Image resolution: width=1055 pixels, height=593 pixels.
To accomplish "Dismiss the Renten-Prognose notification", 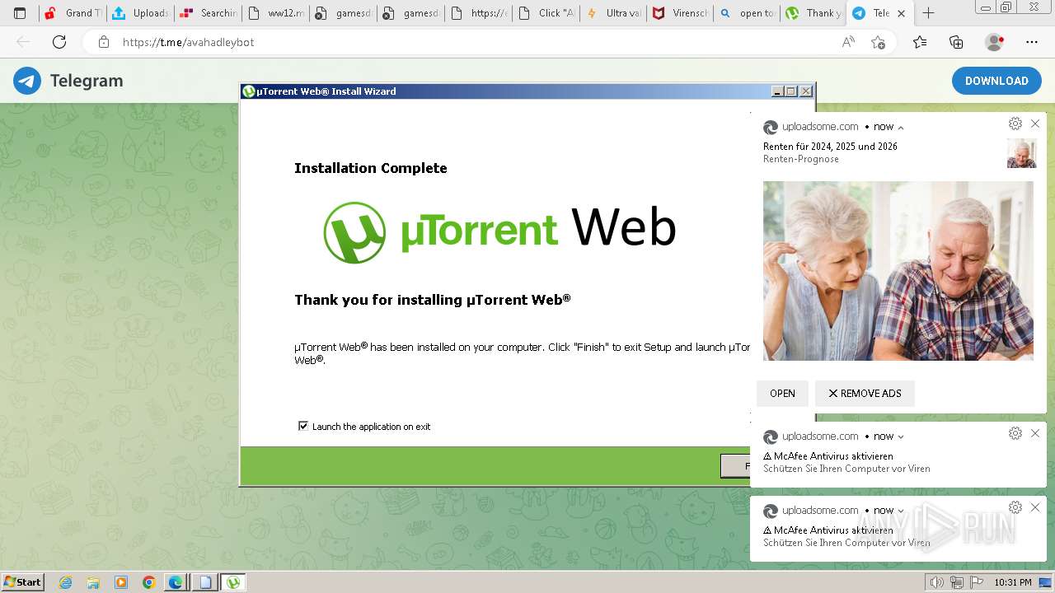I will (x=1035, y=124).
